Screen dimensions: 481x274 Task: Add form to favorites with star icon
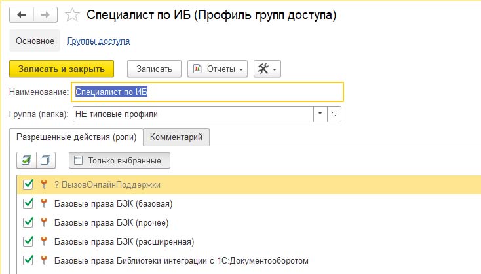point(74,14)
